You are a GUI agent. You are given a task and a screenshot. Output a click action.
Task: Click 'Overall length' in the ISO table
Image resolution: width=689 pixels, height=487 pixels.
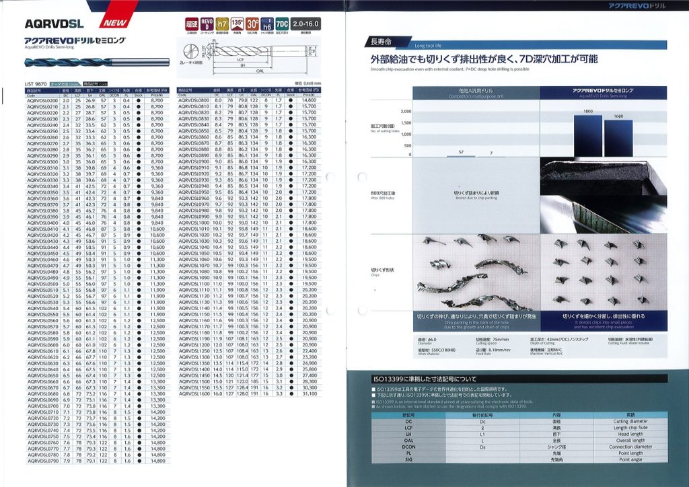click(630, 441)
